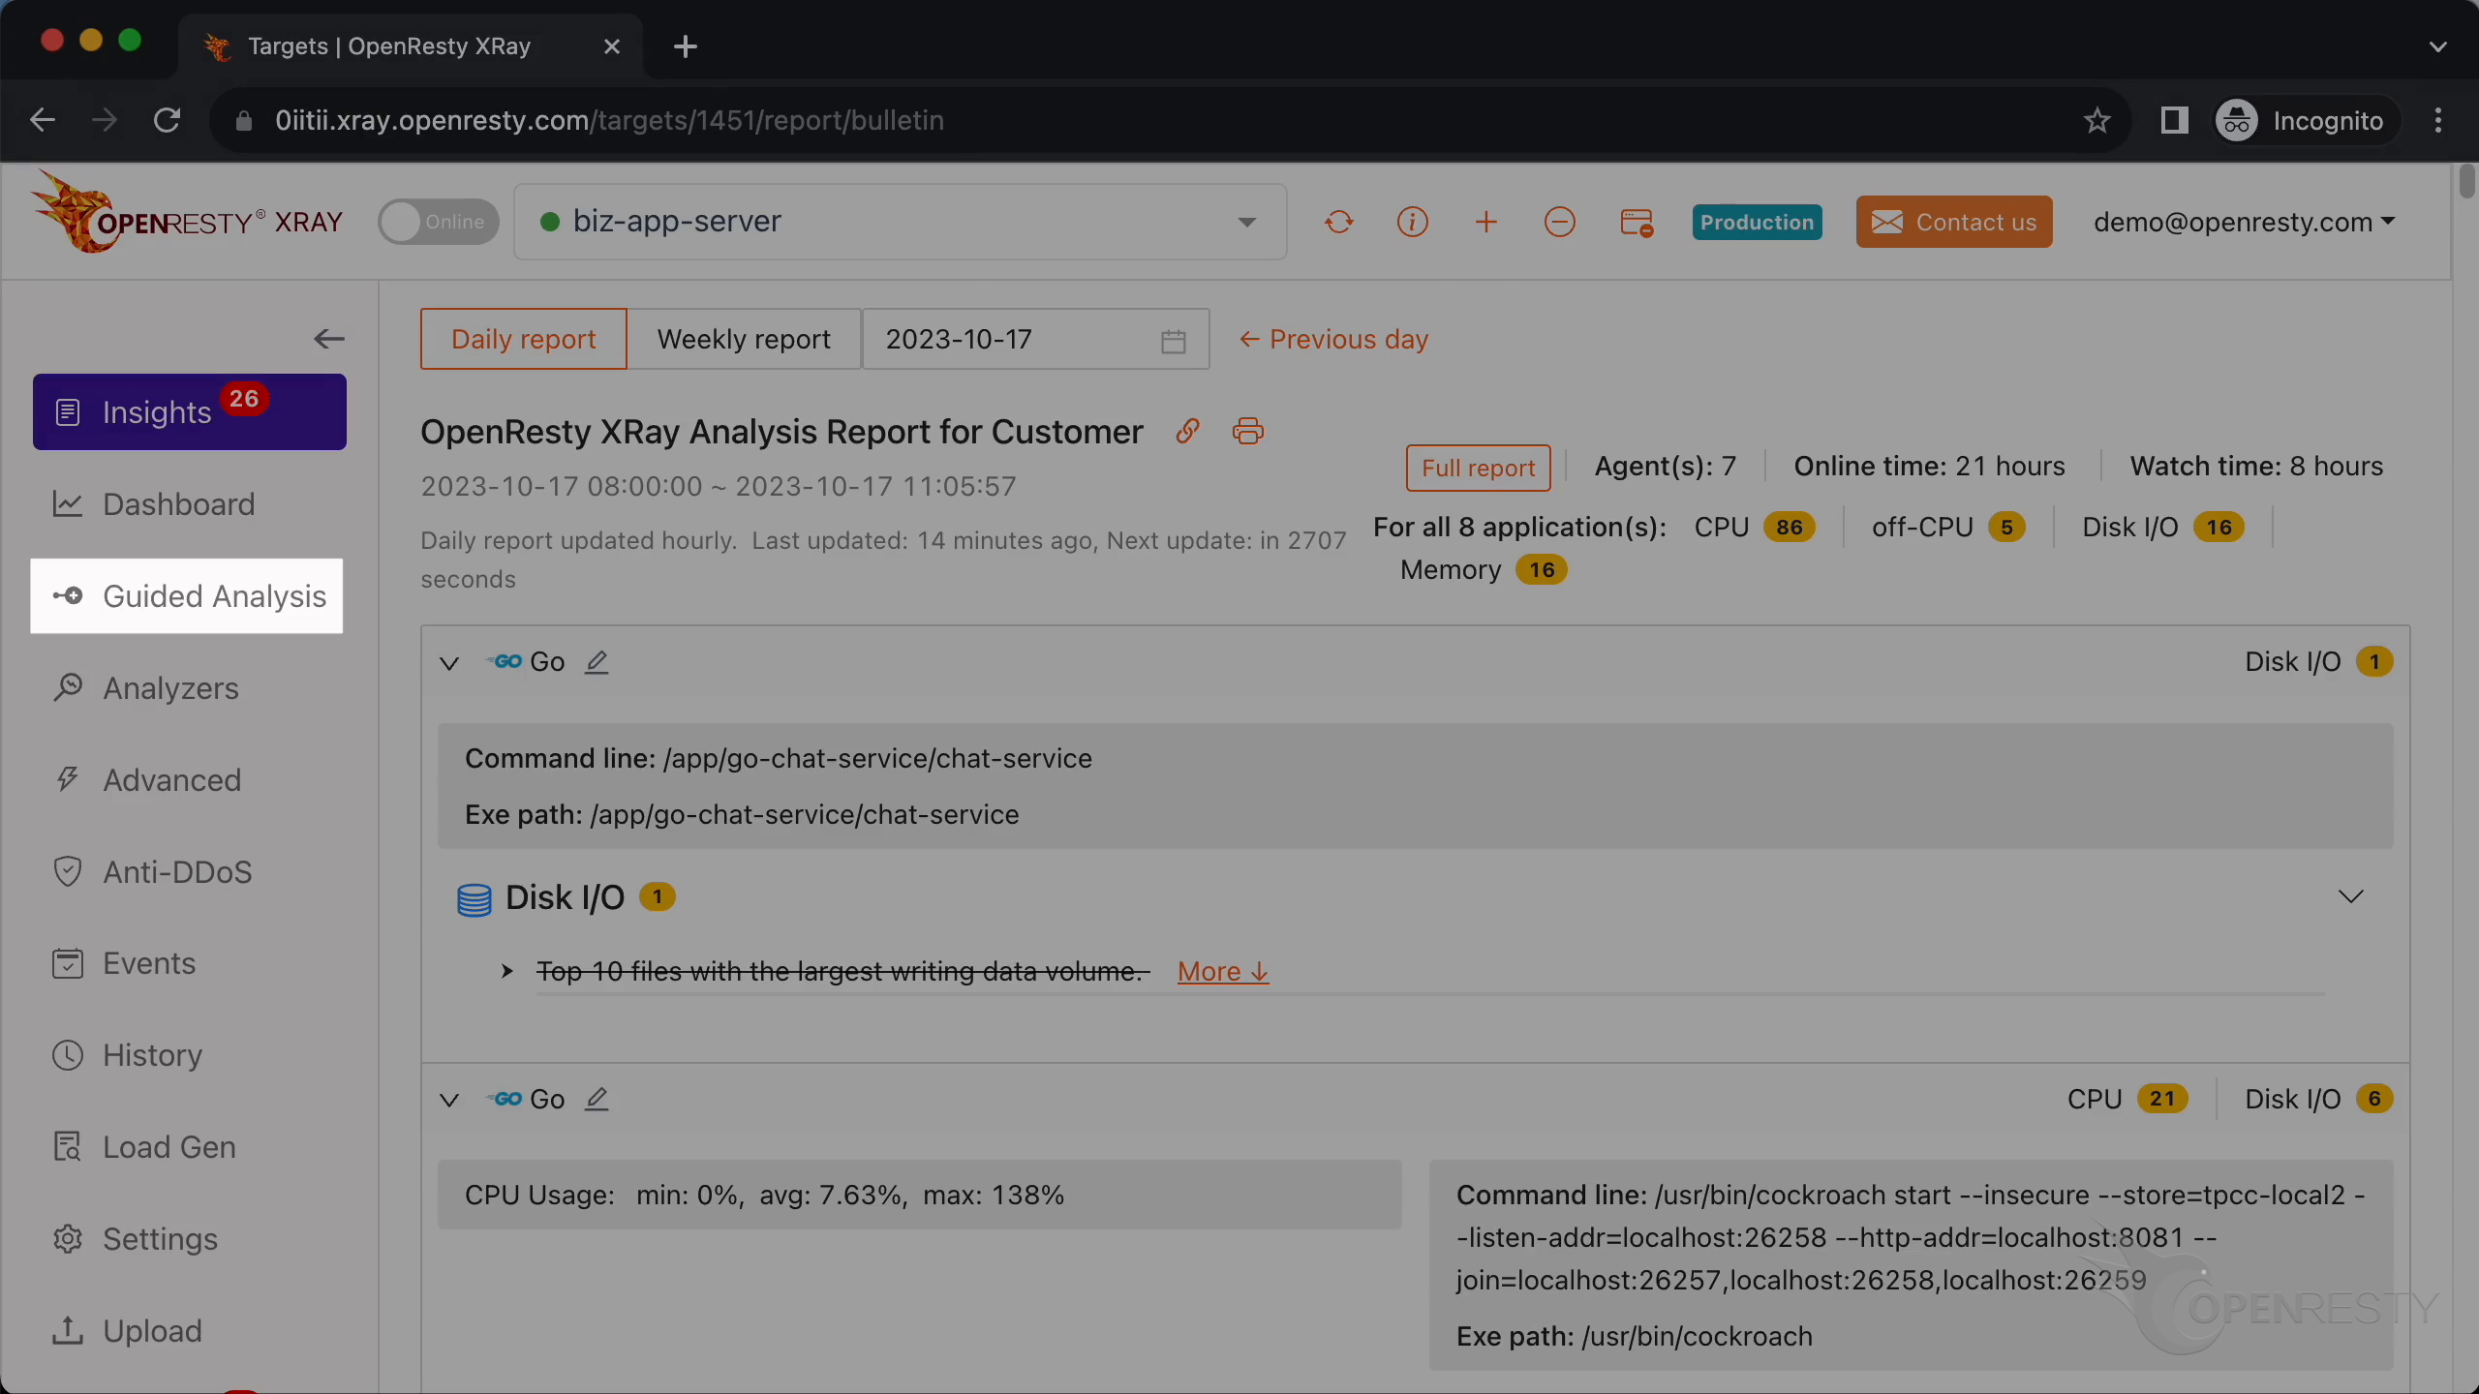Collapse the chat-service Go application section
The image size is (2479, 1394).
coord(449,663)
